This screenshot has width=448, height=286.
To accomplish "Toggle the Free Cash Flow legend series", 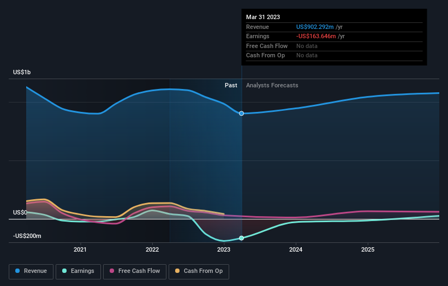I will point(135,271).
